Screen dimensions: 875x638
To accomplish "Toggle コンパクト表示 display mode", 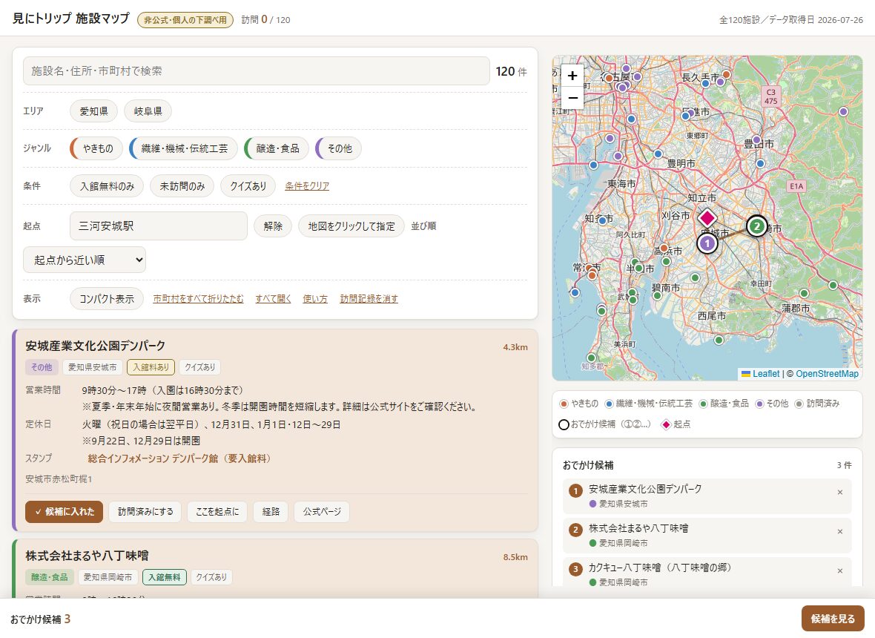I will pyautogui.click(x=107, y=299).
